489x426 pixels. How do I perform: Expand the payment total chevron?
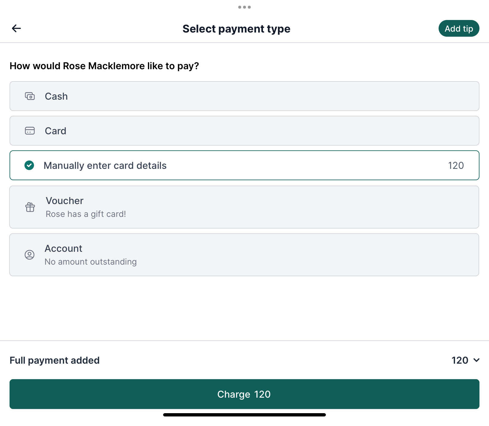pyautogui.click(x=476, y=360)
